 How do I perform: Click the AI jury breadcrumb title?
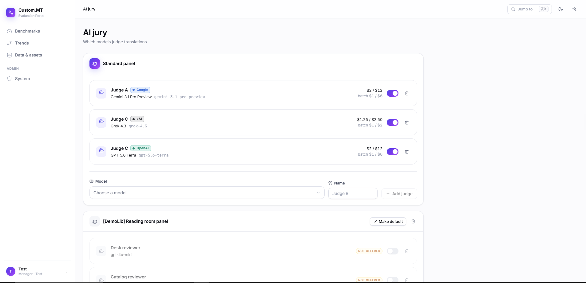[x=89, y=9]
